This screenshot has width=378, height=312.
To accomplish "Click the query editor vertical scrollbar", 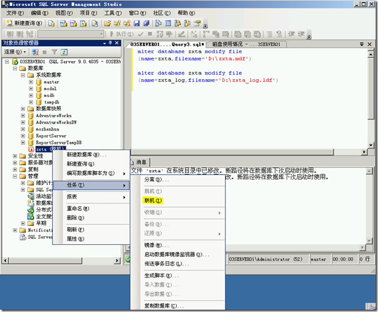I will point(370,98).
